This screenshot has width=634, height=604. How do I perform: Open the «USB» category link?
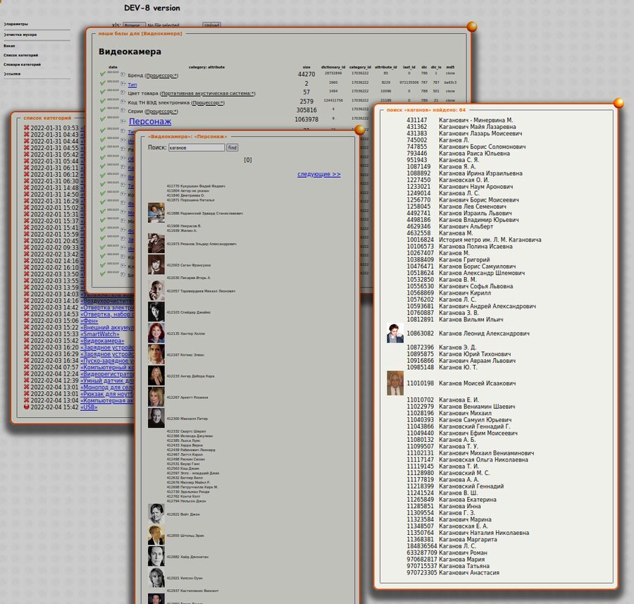coord(89,407)
